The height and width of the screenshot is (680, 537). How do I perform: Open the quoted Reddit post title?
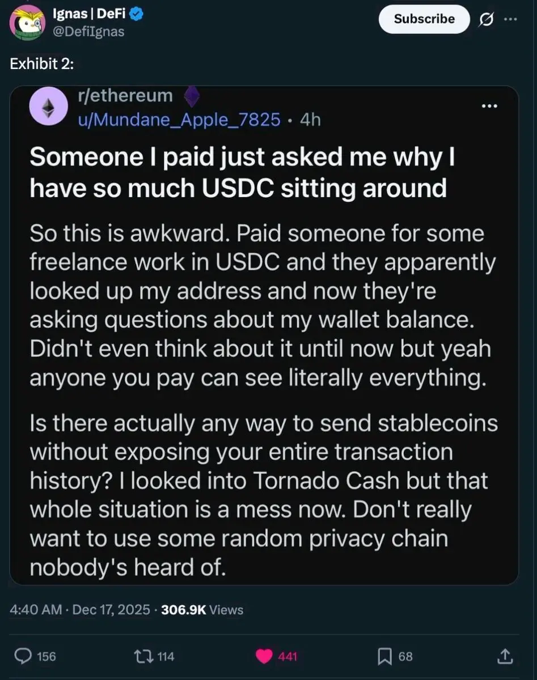(242, 172)
